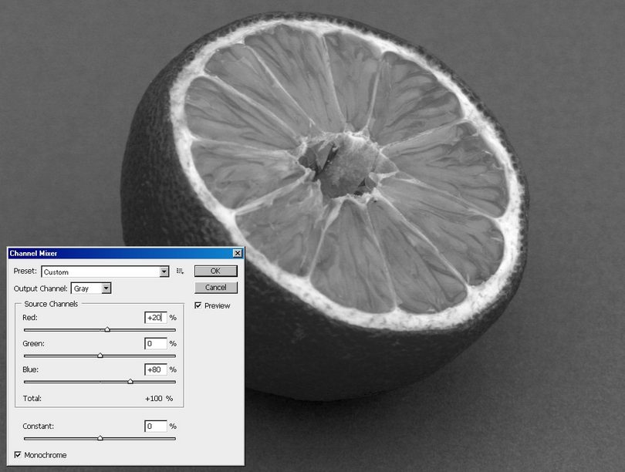Click the Red slider handle

point(107,329)
